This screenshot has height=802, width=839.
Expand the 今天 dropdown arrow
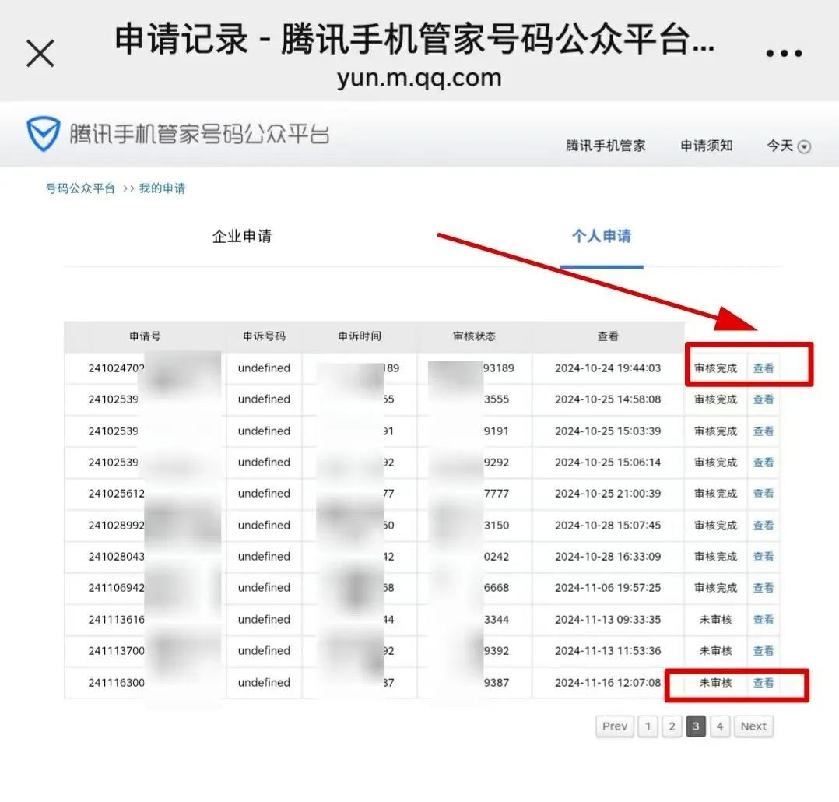(x=804, y=146)
